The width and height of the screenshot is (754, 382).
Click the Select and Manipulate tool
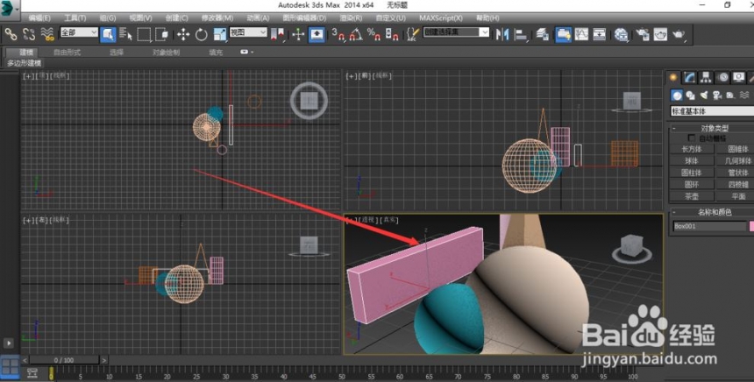coord(298,34)
